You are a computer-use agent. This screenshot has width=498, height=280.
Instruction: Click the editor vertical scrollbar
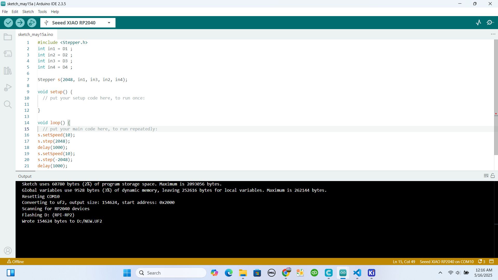point(496,97)
